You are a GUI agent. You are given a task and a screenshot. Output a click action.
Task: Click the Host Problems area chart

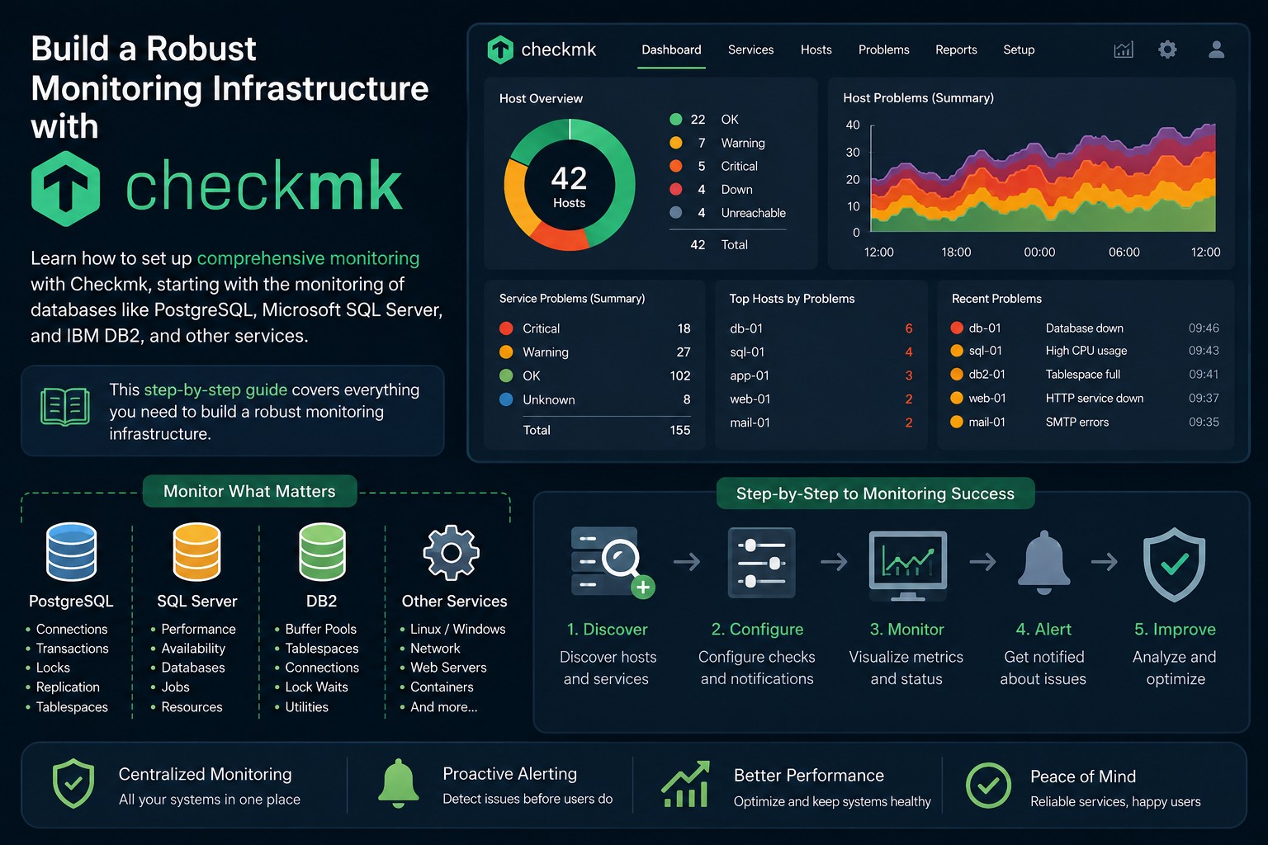[1043, 178]
